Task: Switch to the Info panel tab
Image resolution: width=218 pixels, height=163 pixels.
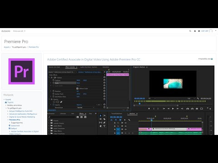Action: (x=73, y=114)
